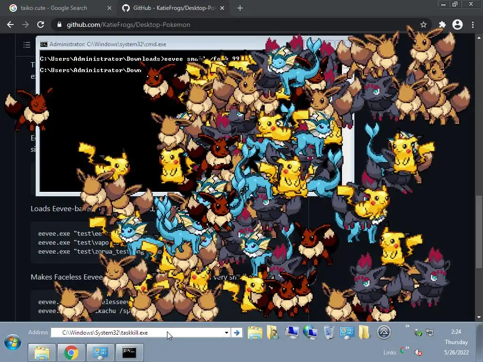Click the 'Makes Faceless Eevee' text
This screenshot has width=483, height=362.
pyautogui.click(x=67, y=277)
